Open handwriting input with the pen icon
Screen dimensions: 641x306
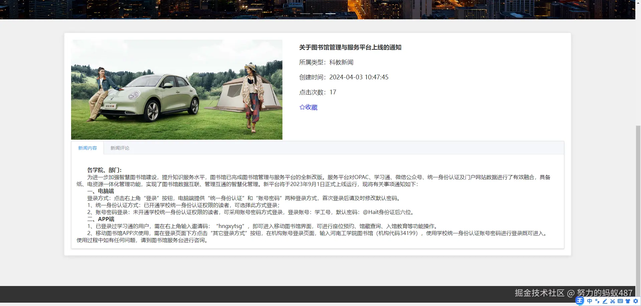point(604,301)
